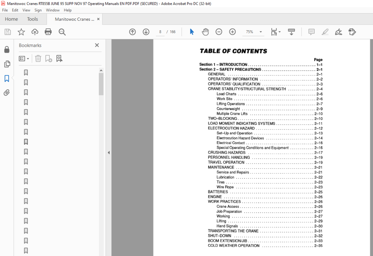Click 'TABLE OF CONTENTS' heading

[x=233, y=51]
